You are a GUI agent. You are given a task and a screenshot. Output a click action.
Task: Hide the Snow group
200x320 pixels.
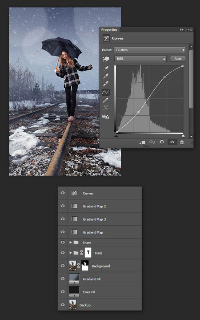[x=63, y=242]
